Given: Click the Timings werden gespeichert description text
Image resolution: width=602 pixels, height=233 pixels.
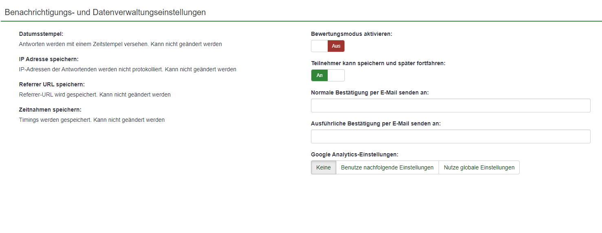Looking at the screenshot, I should coord(92,120).
